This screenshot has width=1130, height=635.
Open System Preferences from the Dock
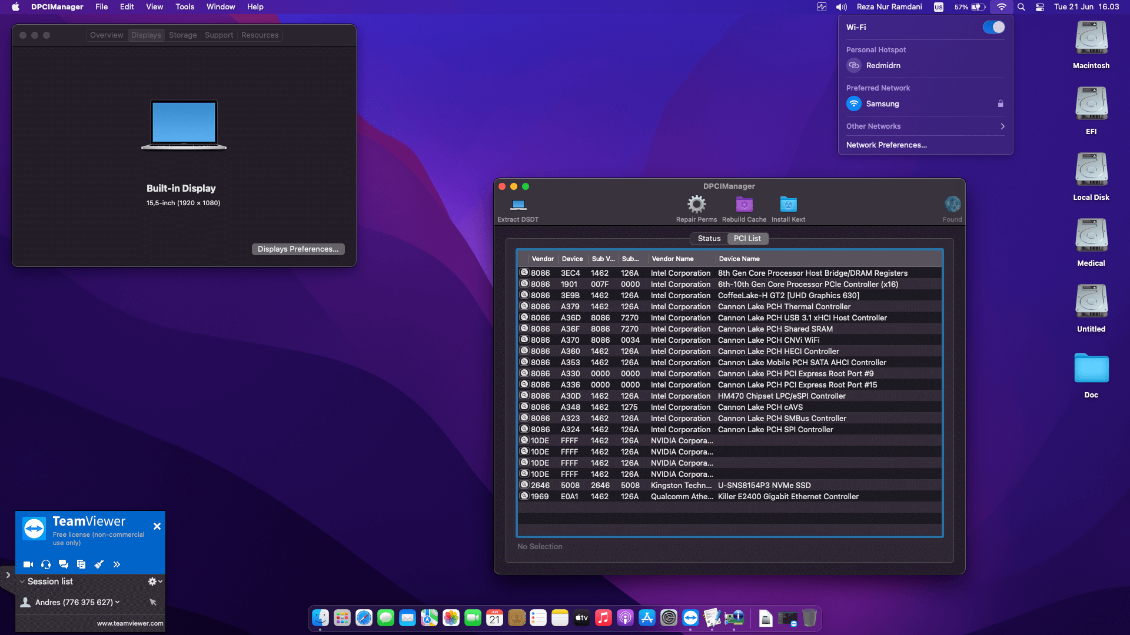click(x=669, y=618)
